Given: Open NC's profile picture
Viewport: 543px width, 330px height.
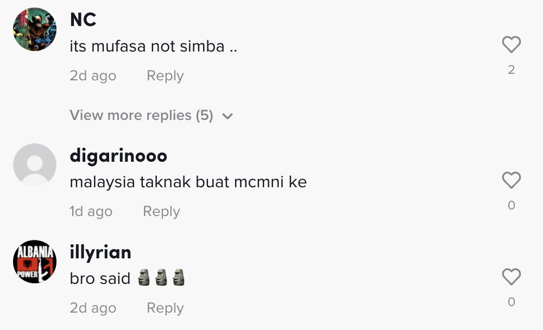Looking at the screenshot, I should (35, 29).
